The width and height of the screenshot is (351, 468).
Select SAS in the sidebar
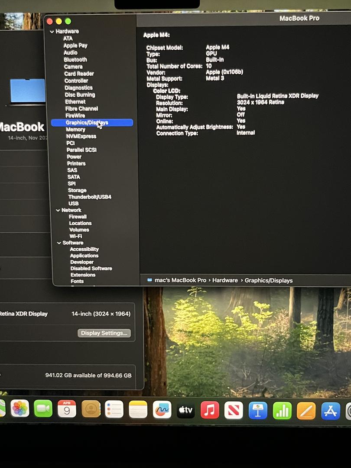[x=72, y=170]
